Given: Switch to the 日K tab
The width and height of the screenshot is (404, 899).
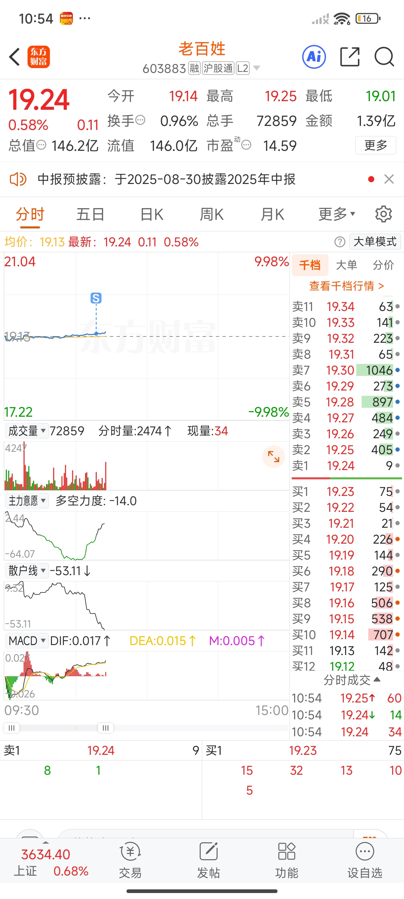Looking at the screenshot, I should (152, 214).
